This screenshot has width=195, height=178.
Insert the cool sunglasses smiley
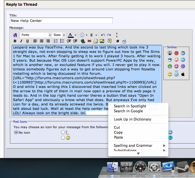tap(170, 60)
